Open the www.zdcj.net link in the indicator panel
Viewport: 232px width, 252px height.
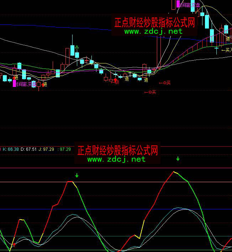pyautogui.click(x=116, y=159)
